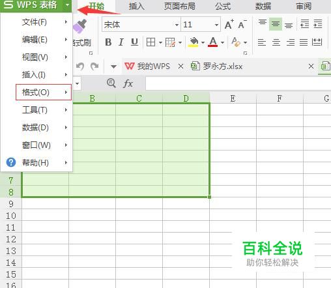Open the 格式(O) submenu
The image size is (331, 288).
[44, 93]
